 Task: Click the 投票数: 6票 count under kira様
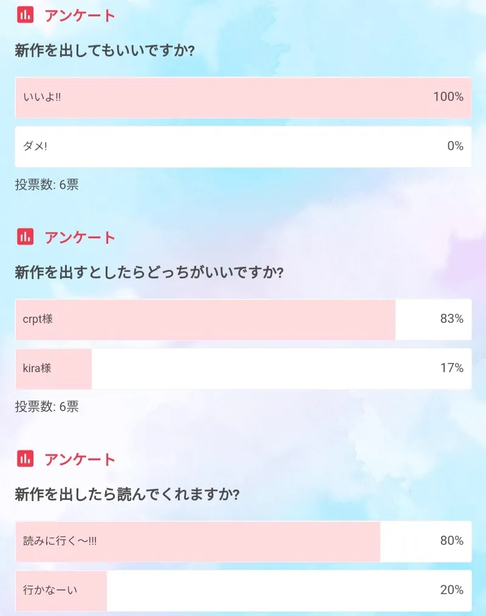[47, 407]
